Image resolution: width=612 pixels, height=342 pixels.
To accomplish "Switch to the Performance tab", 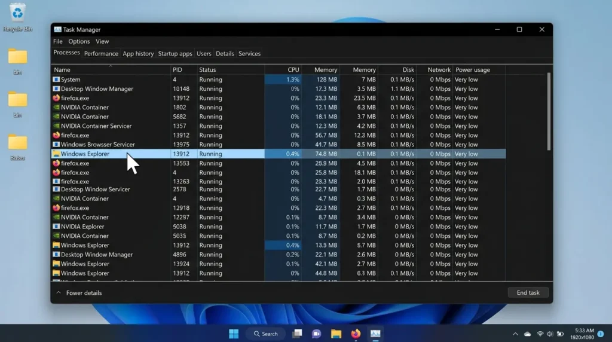I will [101, 54].
